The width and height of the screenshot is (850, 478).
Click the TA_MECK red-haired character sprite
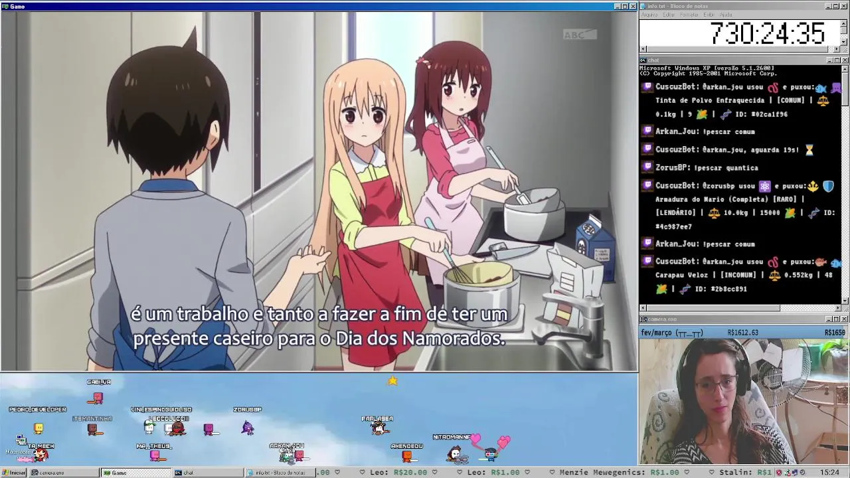(x=41, y=455)
